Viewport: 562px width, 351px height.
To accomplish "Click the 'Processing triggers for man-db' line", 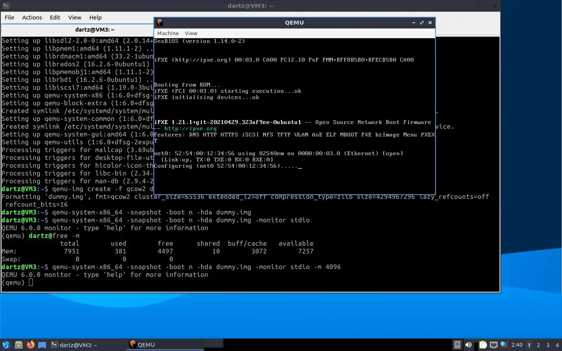I will point(77,181).
